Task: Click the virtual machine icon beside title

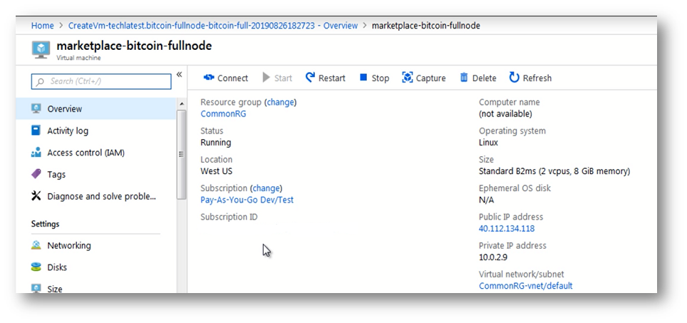Action: (x=41, y=49)
